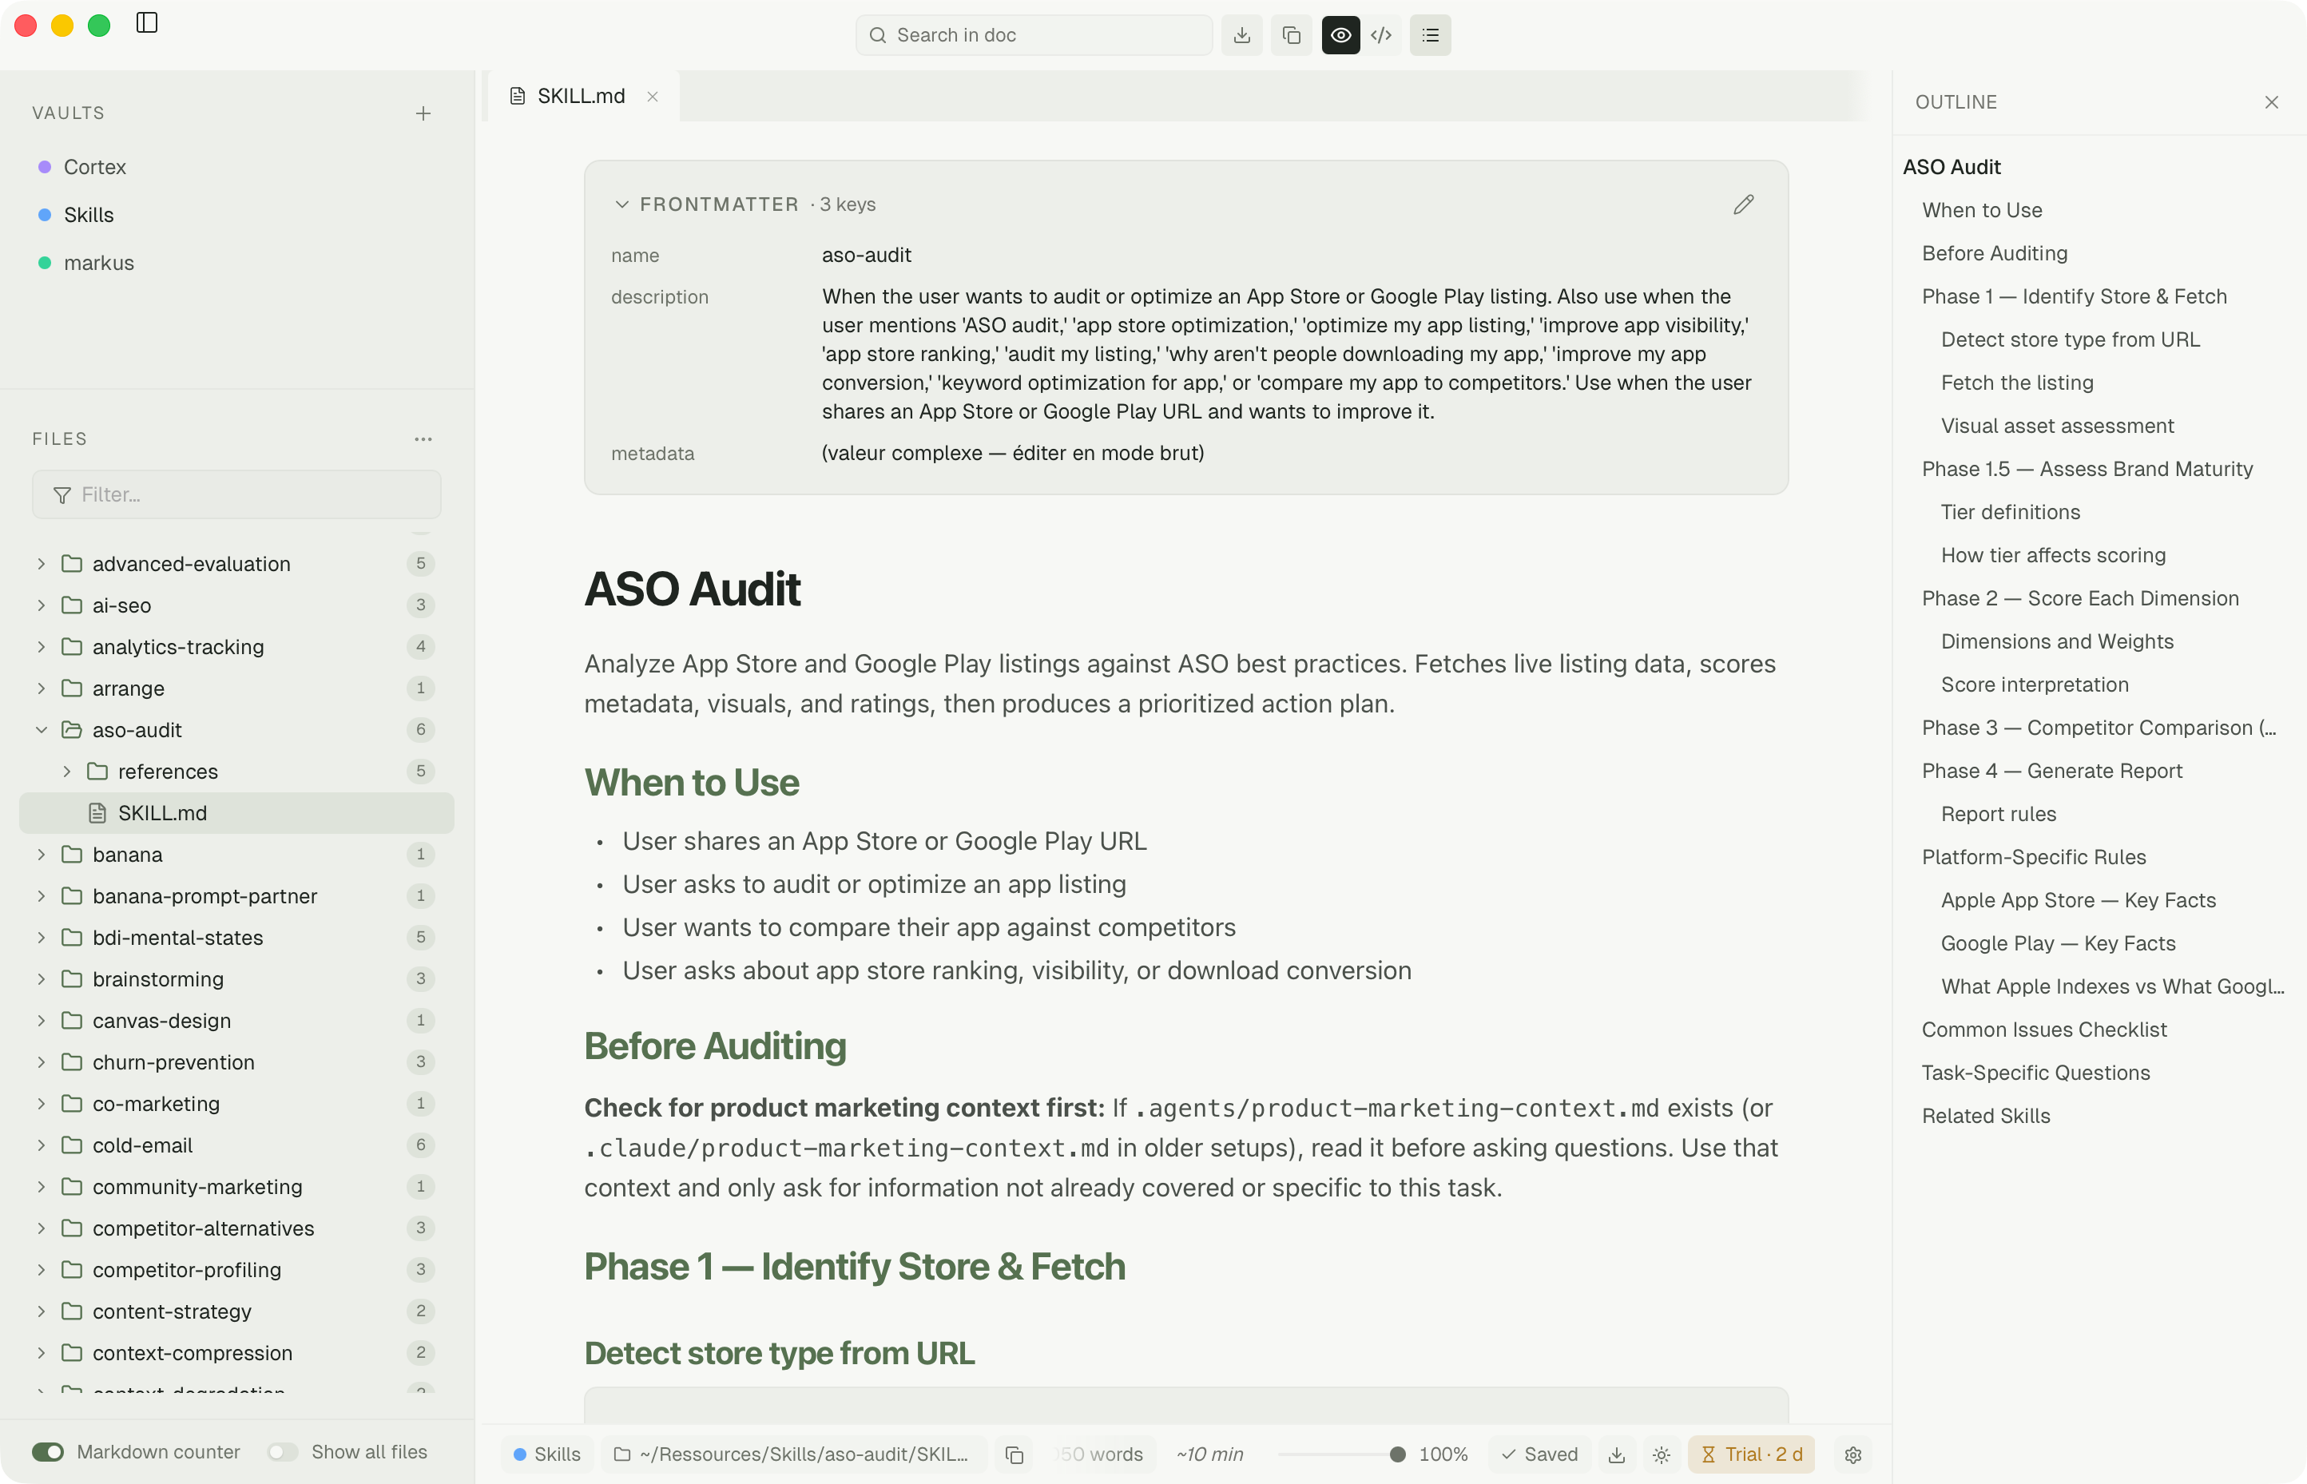The height and width of the screenshot is (1484, 2307).
Task: Select the canvas-design folder row
Action: click(x=236, y=1021)
